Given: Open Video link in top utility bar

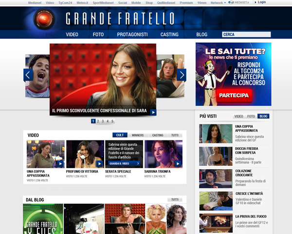Looking at the screenshot, I should [50, 3].
